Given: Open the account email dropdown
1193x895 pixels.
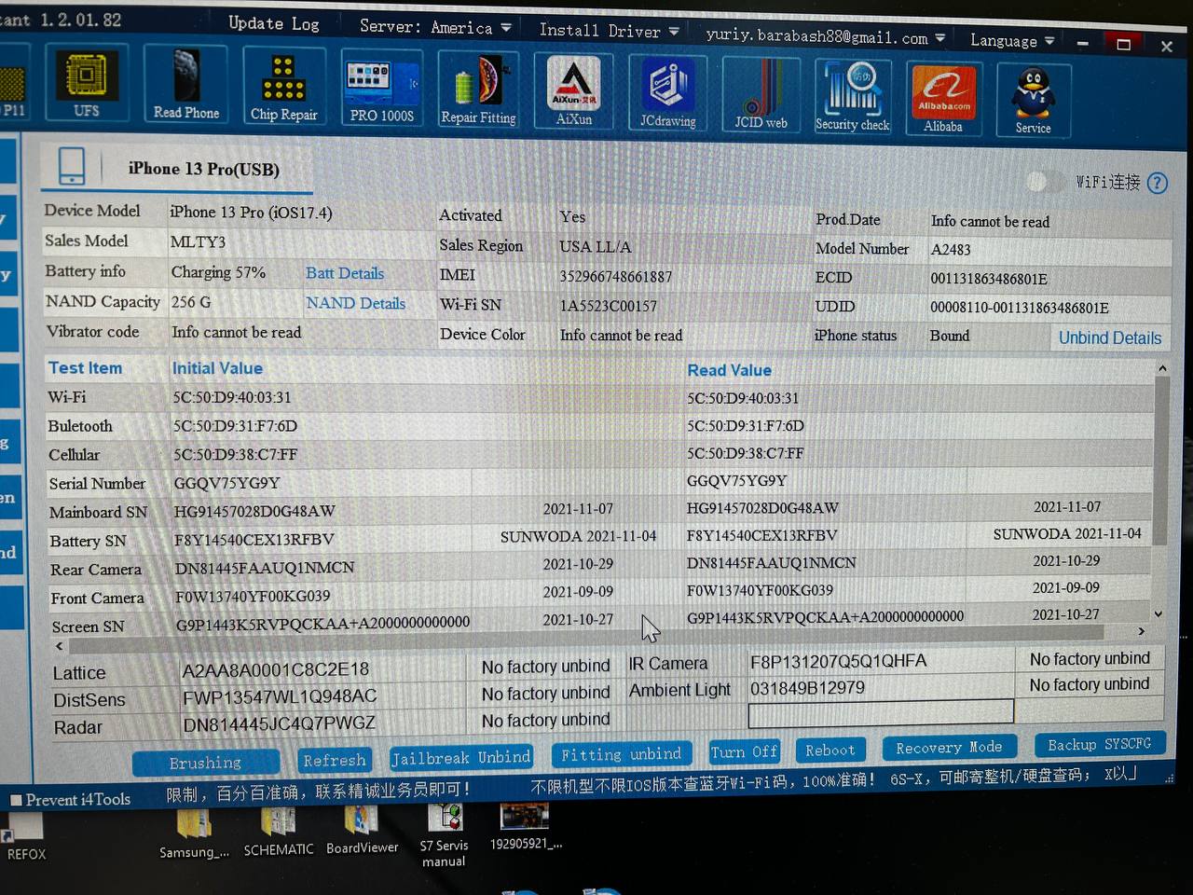Looking at the screenshot, I should pyautogui.click(x=825, y=36).
